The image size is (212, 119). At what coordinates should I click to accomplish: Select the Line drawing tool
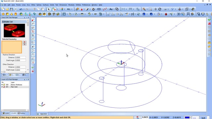(x=87, y=9)
